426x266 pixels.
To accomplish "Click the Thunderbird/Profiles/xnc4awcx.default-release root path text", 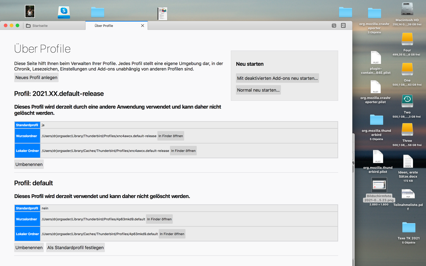I will [x=99, y=136].
